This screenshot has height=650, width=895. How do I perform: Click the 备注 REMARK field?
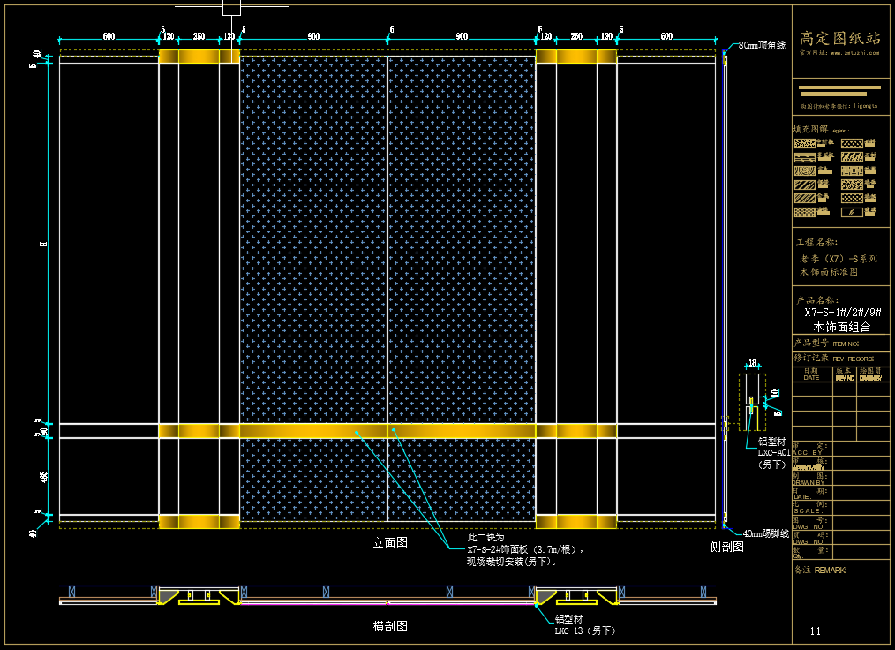tap(820, 571)
